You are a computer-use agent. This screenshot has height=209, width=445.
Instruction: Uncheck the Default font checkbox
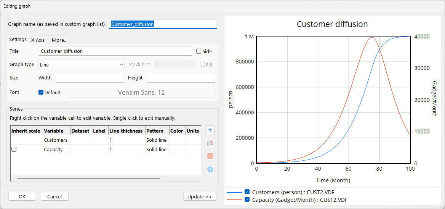(x=41, y=92)
